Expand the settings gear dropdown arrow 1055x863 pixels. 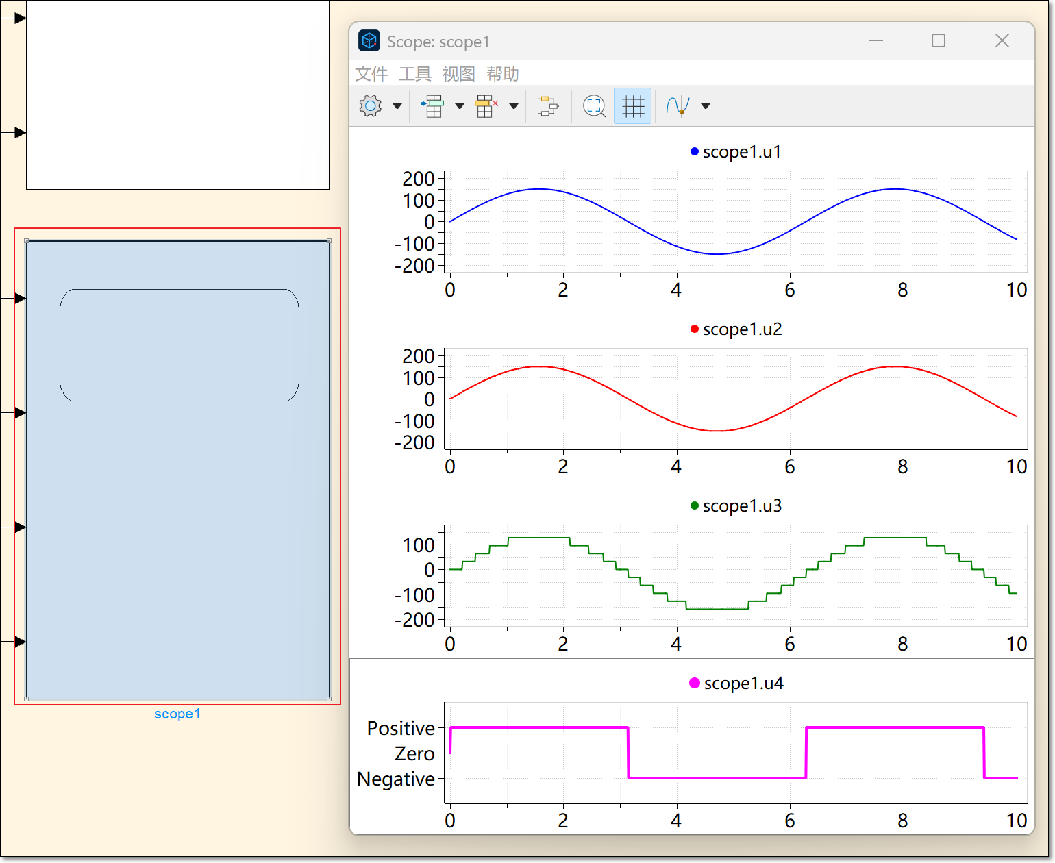click(397, 106)
